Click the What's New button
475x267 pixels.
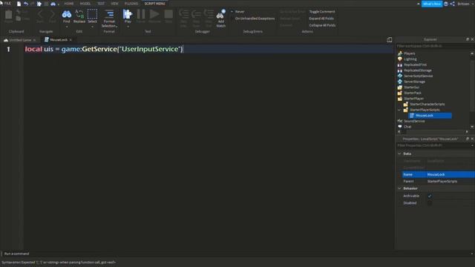click(432, 4)
